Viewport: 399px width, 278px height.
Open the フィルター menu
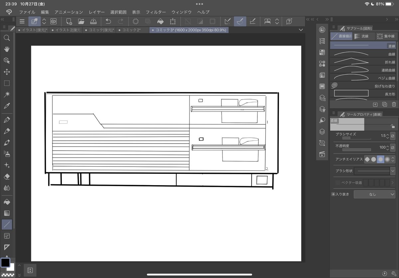coord(156,12)
